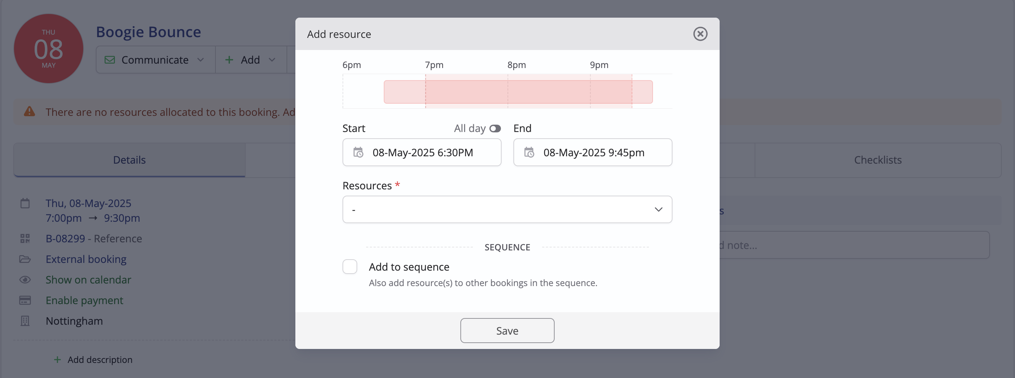Click the folder icon beside External booking
The width and height of the screenshot is (1015, 378).
[25, 259]
